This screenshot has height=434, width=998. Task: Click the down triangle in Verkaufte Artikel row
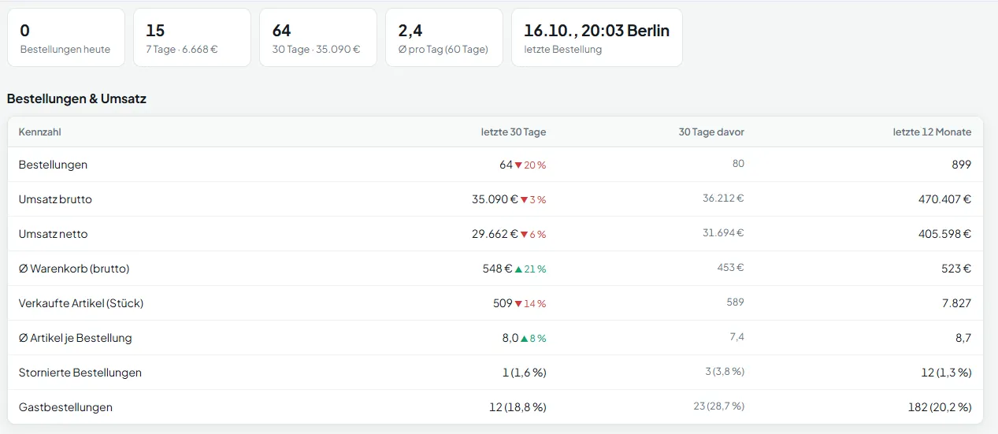coord(518,303)
